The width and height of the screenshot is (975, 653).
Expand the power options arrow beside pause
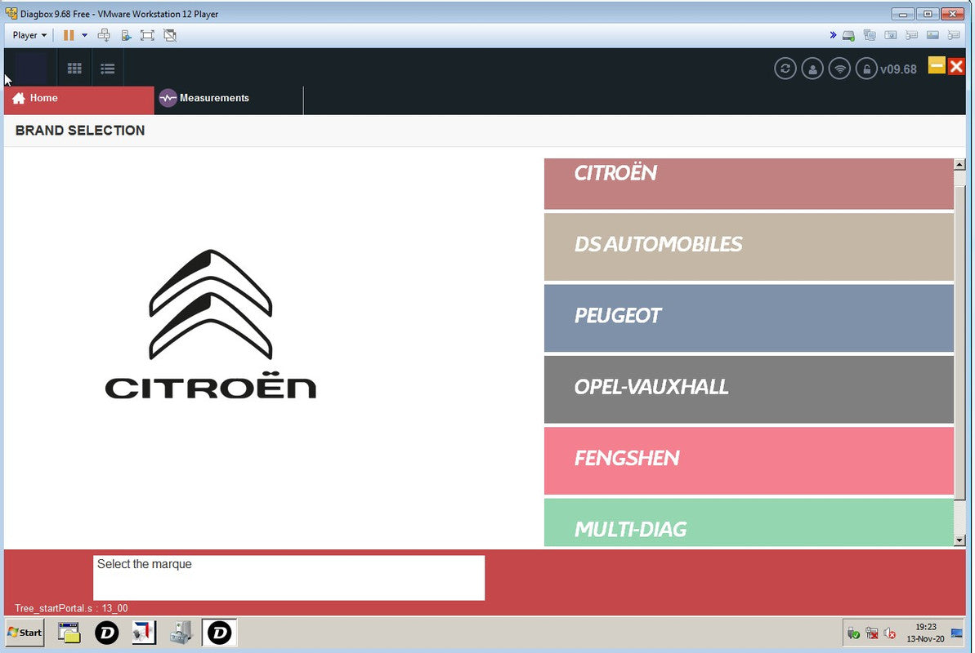(x=84, y=35)
